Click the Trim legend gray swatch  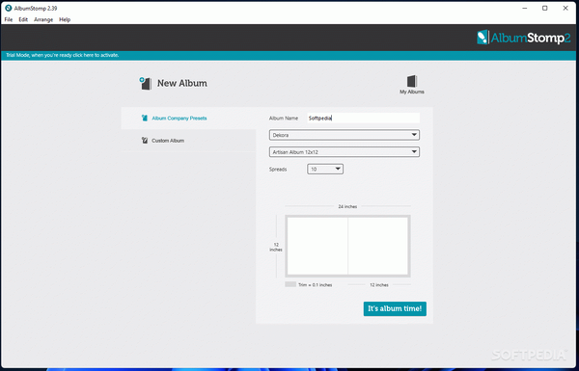click(x=290, y=284)
